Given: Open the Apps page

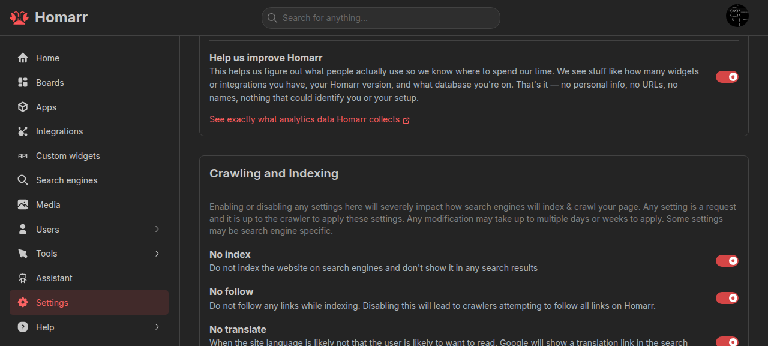Looking at the screenshot, I should (89, 107).
